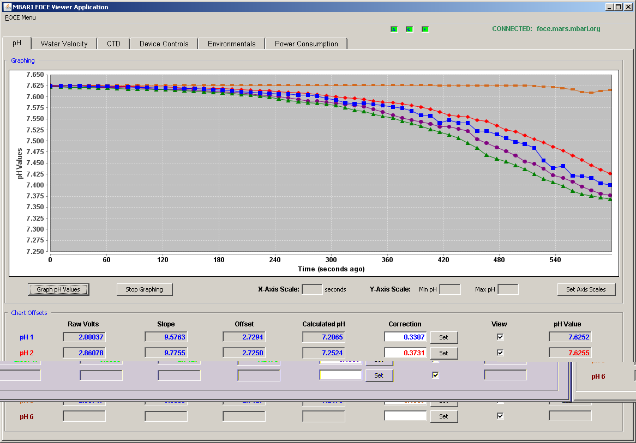This screenshot has width=636, height=443.
Task: Click the Java app icon in title bar
Action: pos(7,7)
